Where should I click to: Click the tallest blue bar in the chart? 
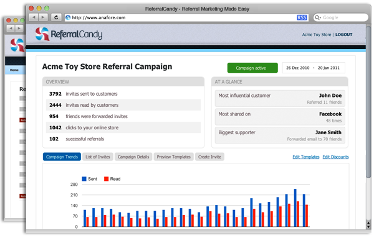(x=295, y=208)
